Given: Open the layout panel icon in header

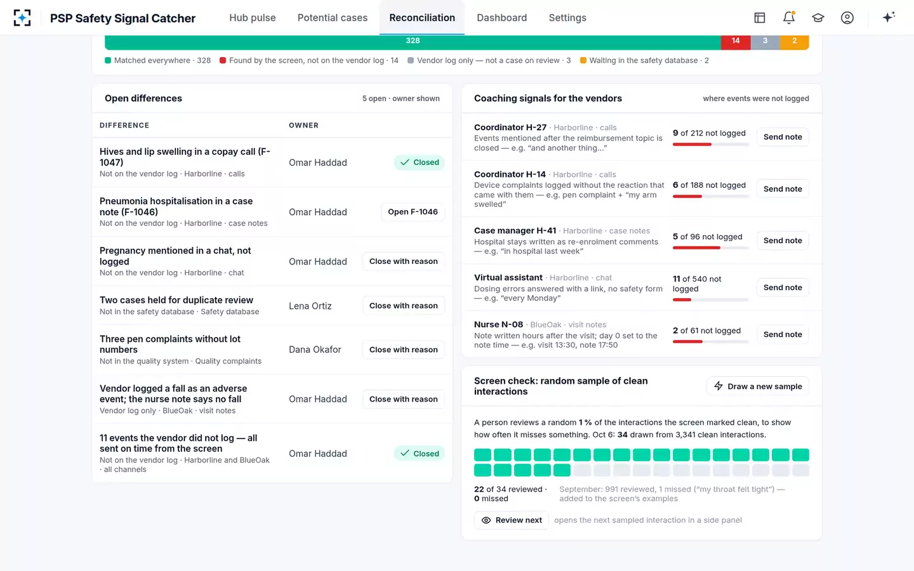Looking at the screenshot, I should click(760, 18).
